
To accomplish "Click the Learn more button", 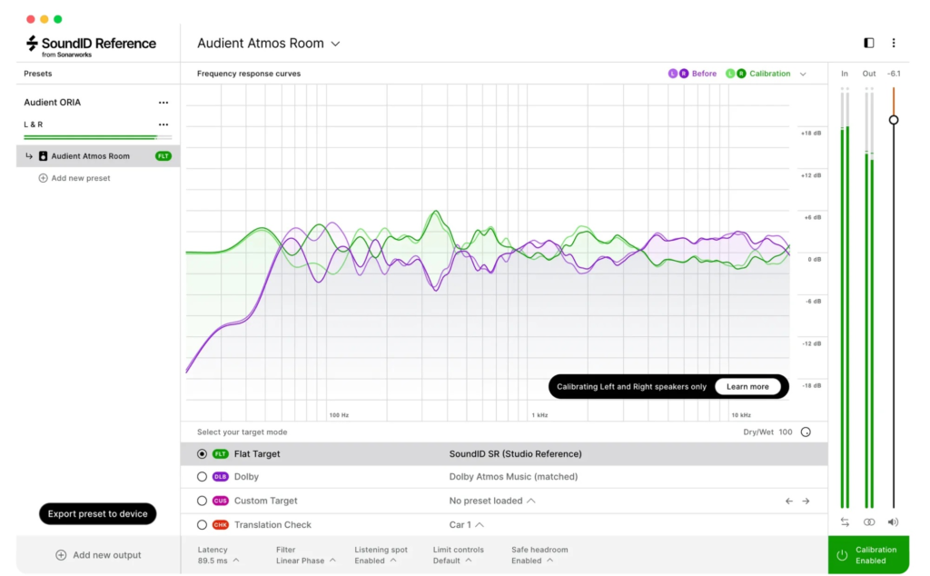I will tap(747, 387).
